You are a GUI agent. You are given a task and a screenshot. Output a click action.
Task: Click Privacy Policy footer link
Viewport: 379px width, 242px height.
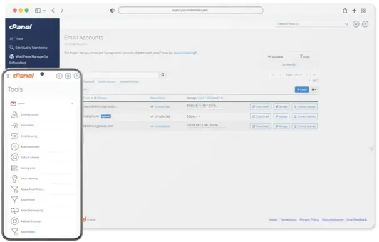(309, 220)
